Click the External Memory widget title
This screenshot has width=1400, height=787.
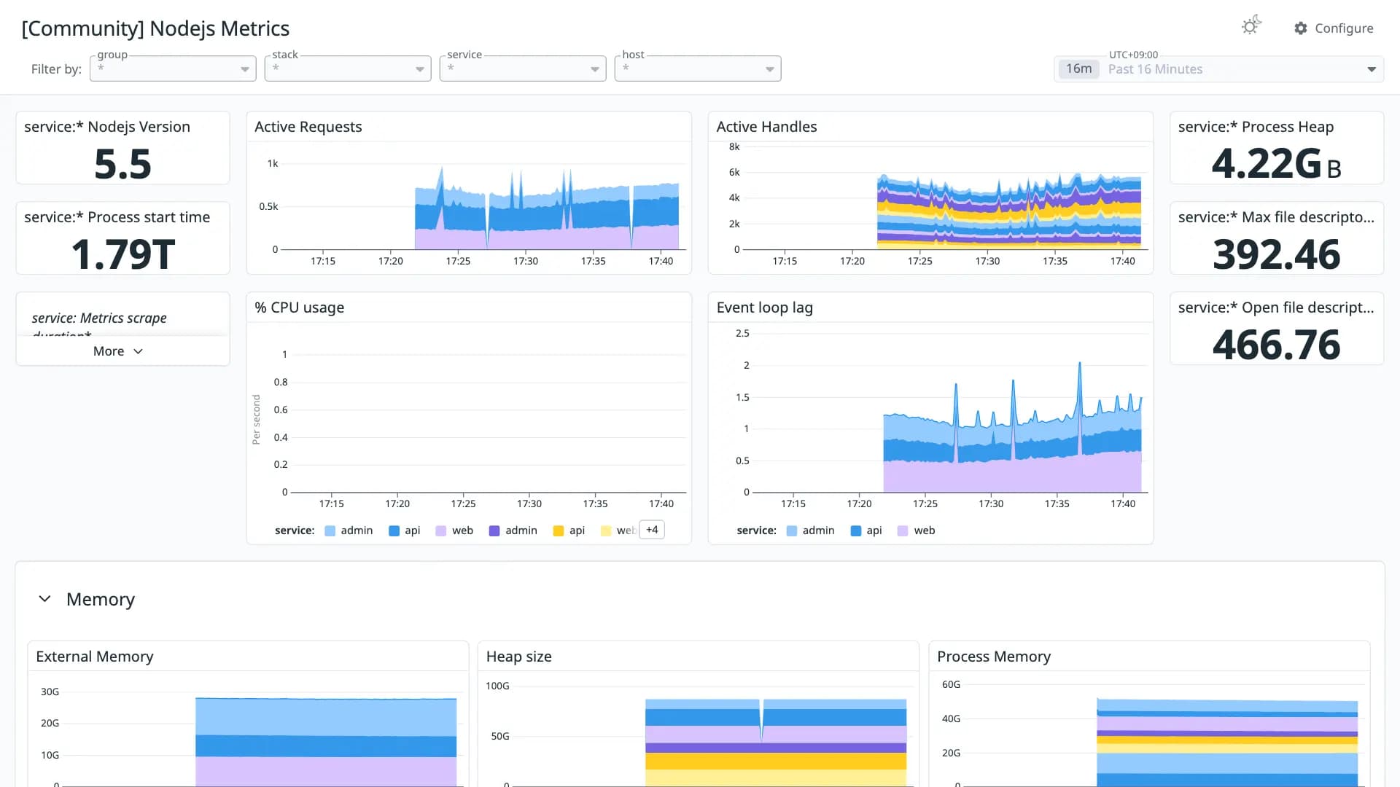click(x=95, y=657)
